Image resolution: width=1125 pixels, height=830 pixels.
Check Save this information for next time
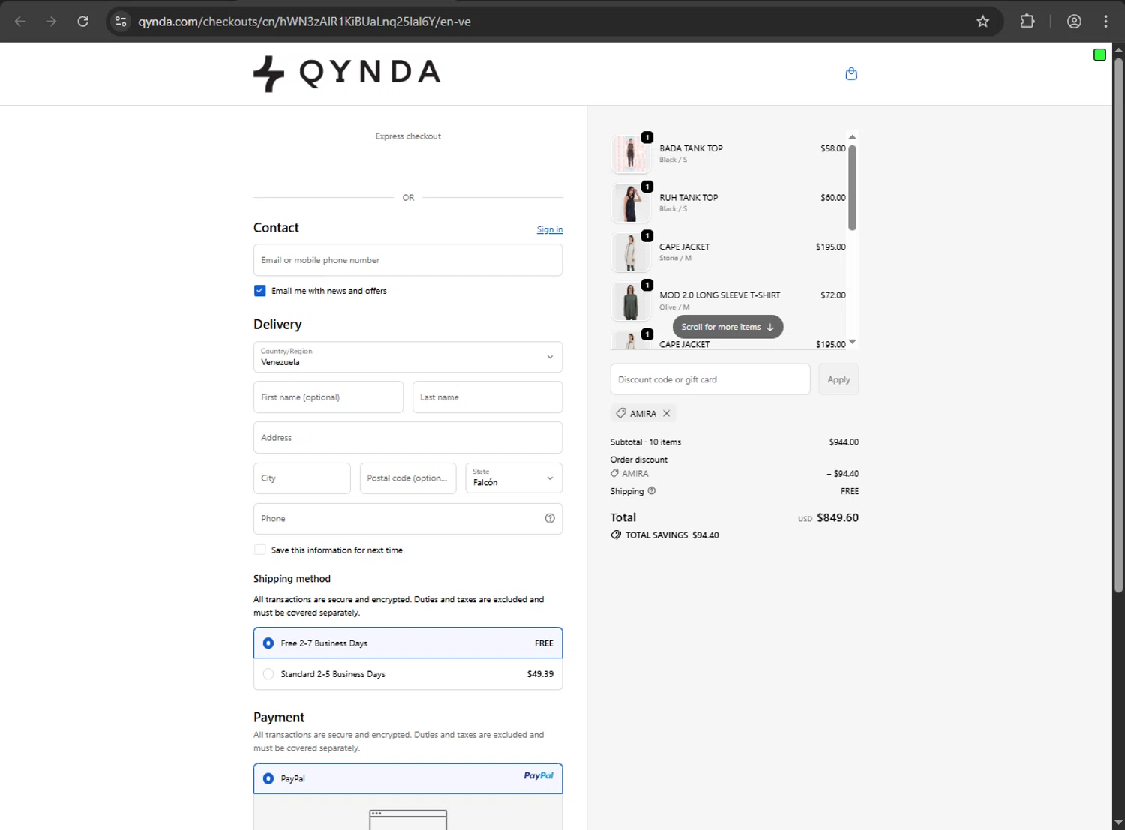coord(259,550)
